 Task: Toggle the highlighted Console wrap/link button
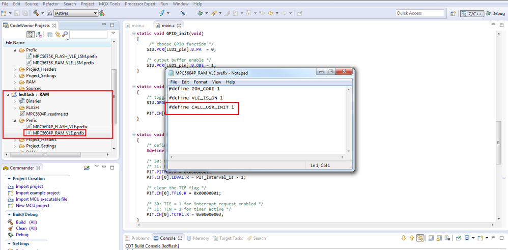(x=420, y=238)
